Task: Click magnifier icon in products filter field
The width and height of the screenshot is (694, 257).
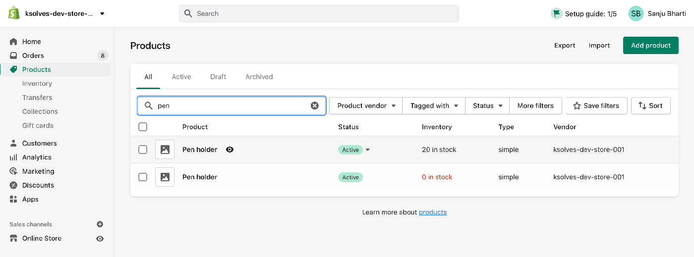Action: (148, 105)
